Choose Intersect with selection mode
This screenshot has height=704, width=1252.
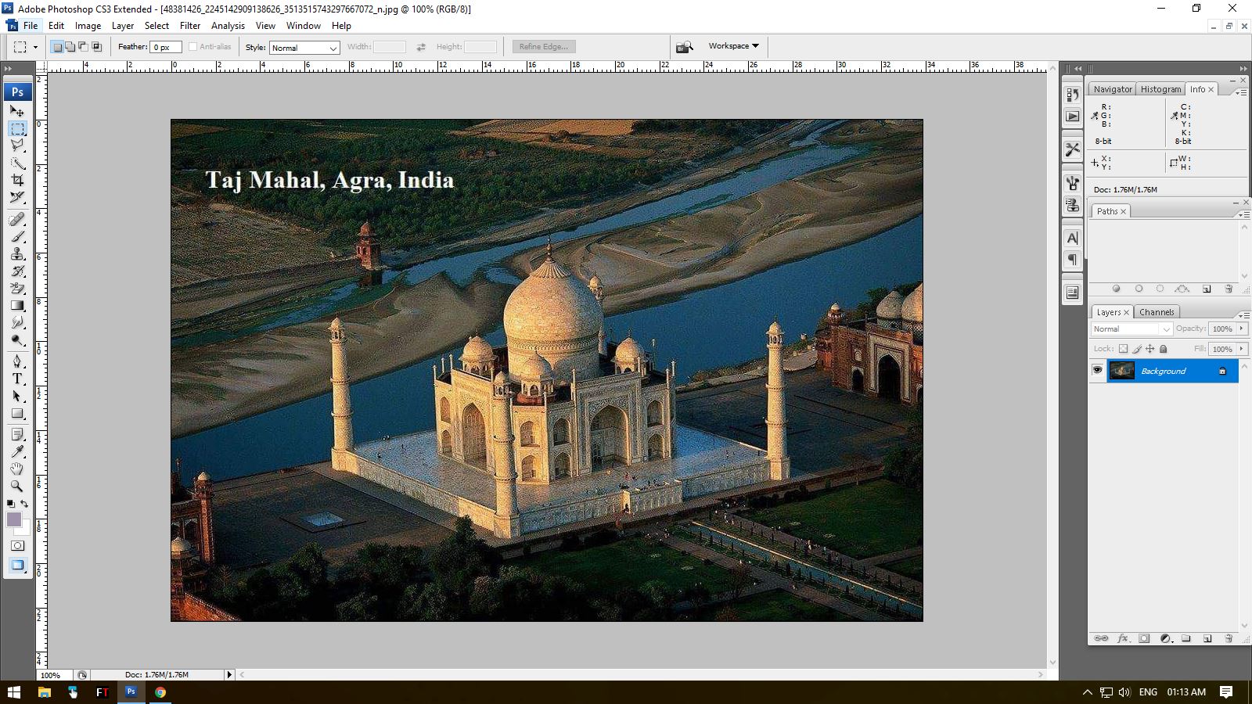coord(97,47)
